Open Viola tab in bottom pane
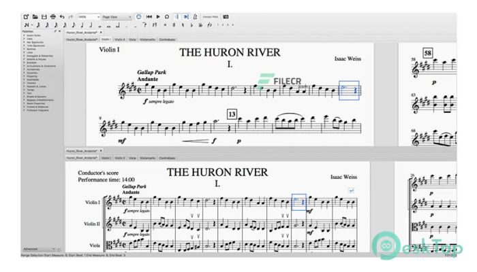Image resolution: width=477 pixels, height=272 pixels. pyautogui.click(x=132, y=158)
